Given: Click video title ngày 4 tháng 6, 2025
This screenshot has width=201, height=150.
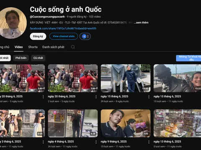Looking at the screenshot, I should 61,142.
